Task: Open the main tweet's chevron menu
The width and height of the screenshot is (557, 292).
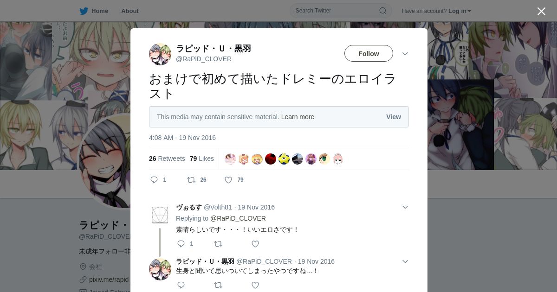Action: click(x=405, y=54)
